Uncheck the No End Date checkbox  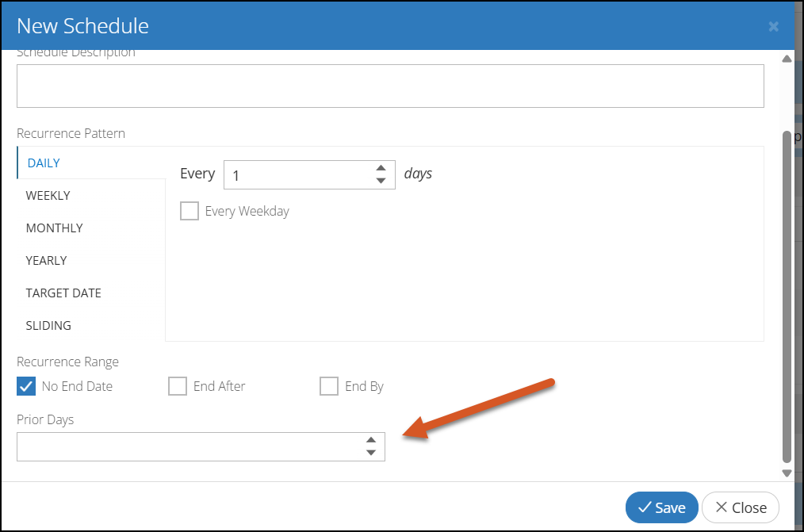click(x=26, y=386)
